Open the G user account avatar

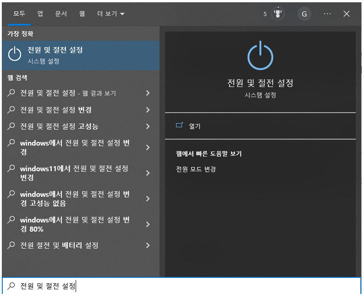303,14
